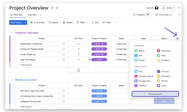Open conversation for Ocean Clean-Up

[x=64, y=54]
